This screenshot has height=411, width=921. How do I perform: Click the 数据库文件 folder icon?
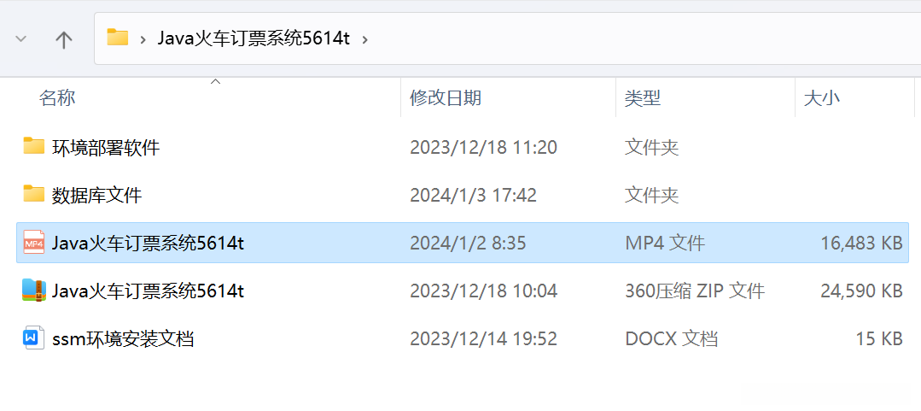point(34,193)
